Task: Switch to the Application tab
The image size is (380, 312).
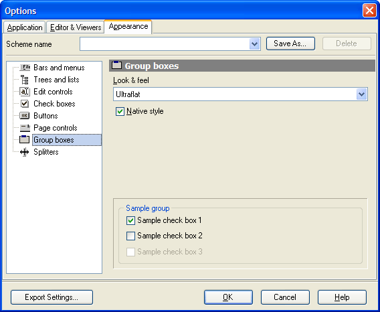Action: coord(25,27)
